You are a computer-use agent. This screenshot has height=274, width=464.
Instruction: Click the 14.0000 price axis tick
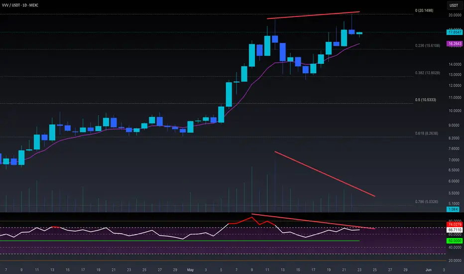point(455,64)
